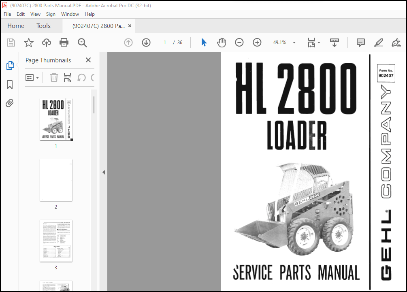Image resolution: width=407 pixels, height=292 pixels.
Task: Open the Add Comment tool
Action: [x=360, y=42]
